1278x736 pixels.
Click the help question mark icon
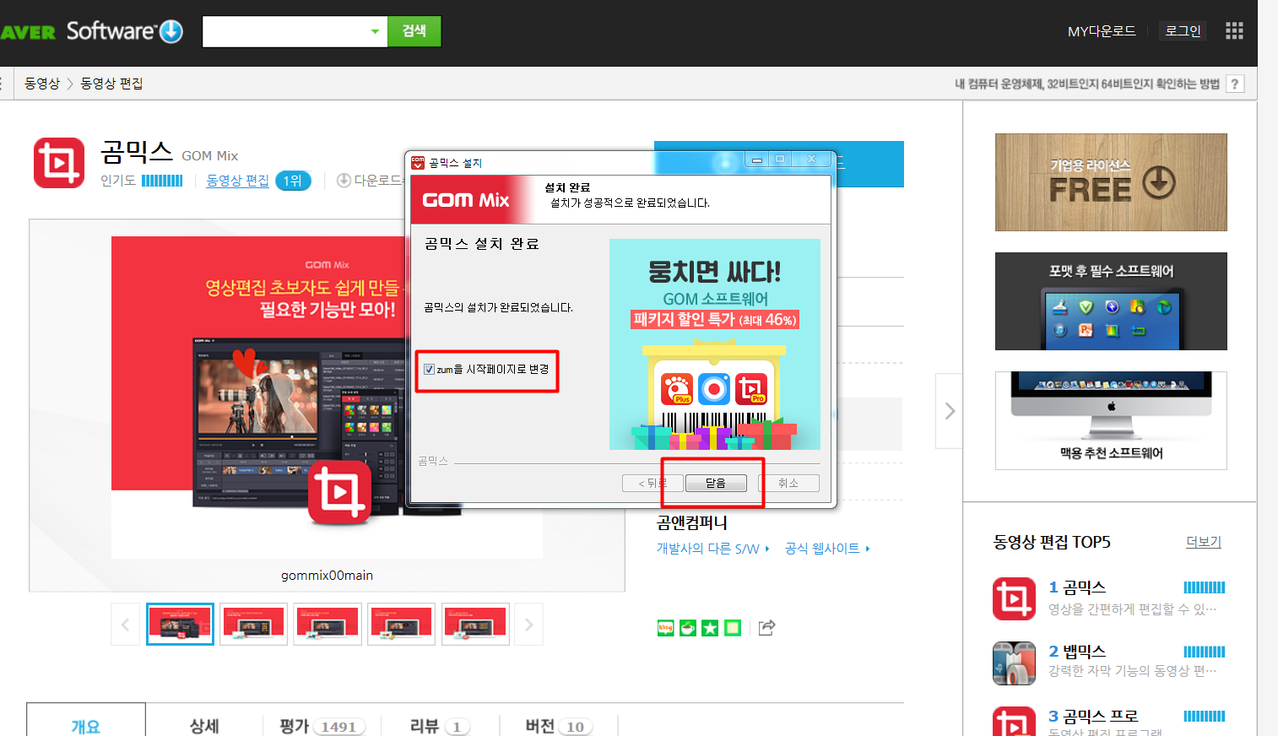(x=1235, y=84)
